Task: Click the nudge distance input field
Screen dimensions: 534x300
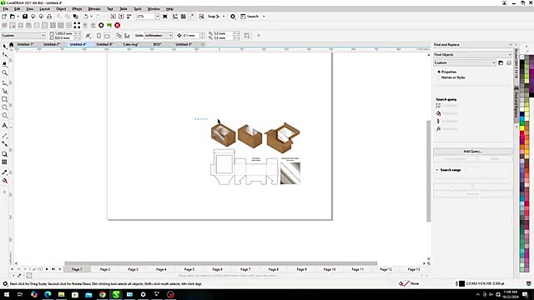Action: 191,35
